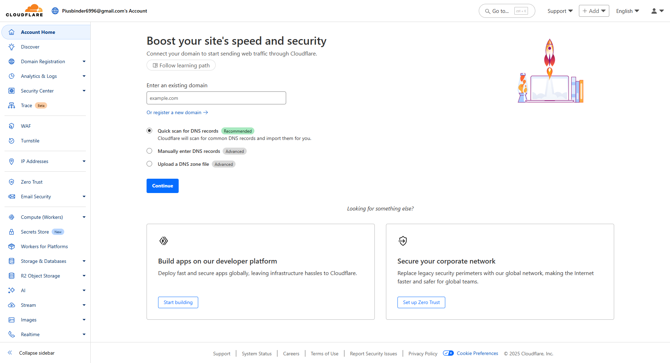Click the shield icon in corporate network card
This screenshot has width=670, height=363.
403,241
